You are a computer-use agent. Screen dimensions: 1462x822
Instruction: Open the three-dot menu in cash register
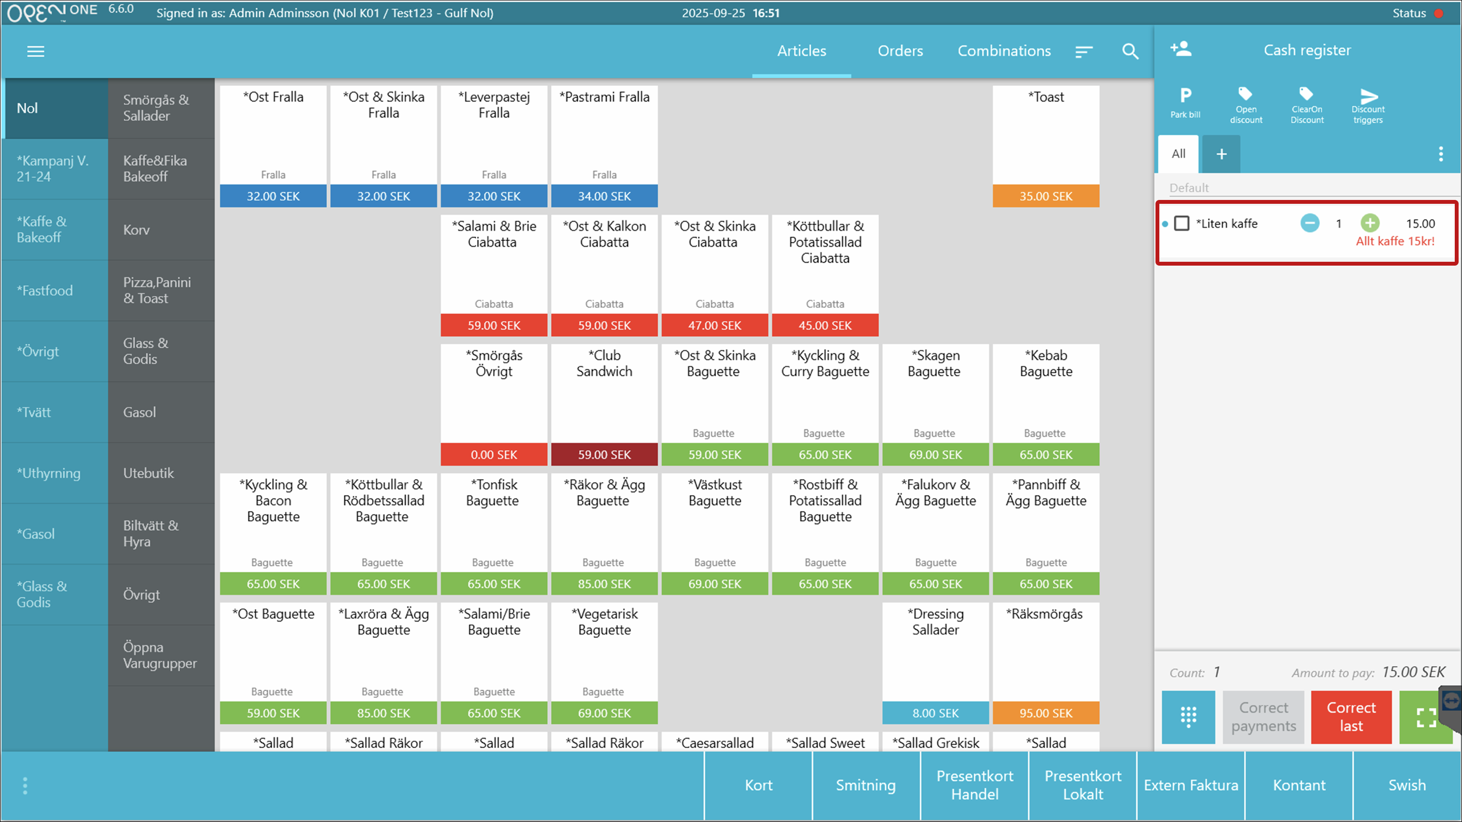(1440, 154)
